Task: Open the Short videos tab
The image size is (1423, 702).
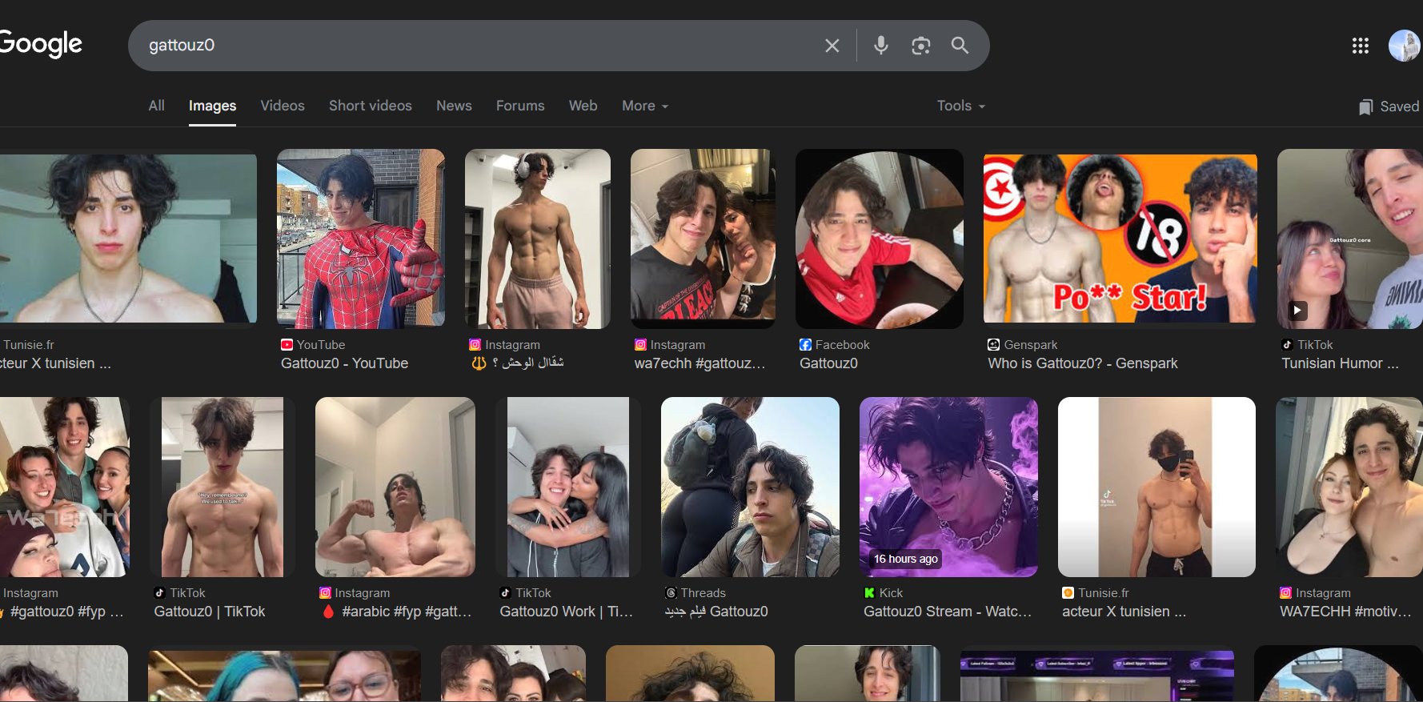Action: pos(371,106)
